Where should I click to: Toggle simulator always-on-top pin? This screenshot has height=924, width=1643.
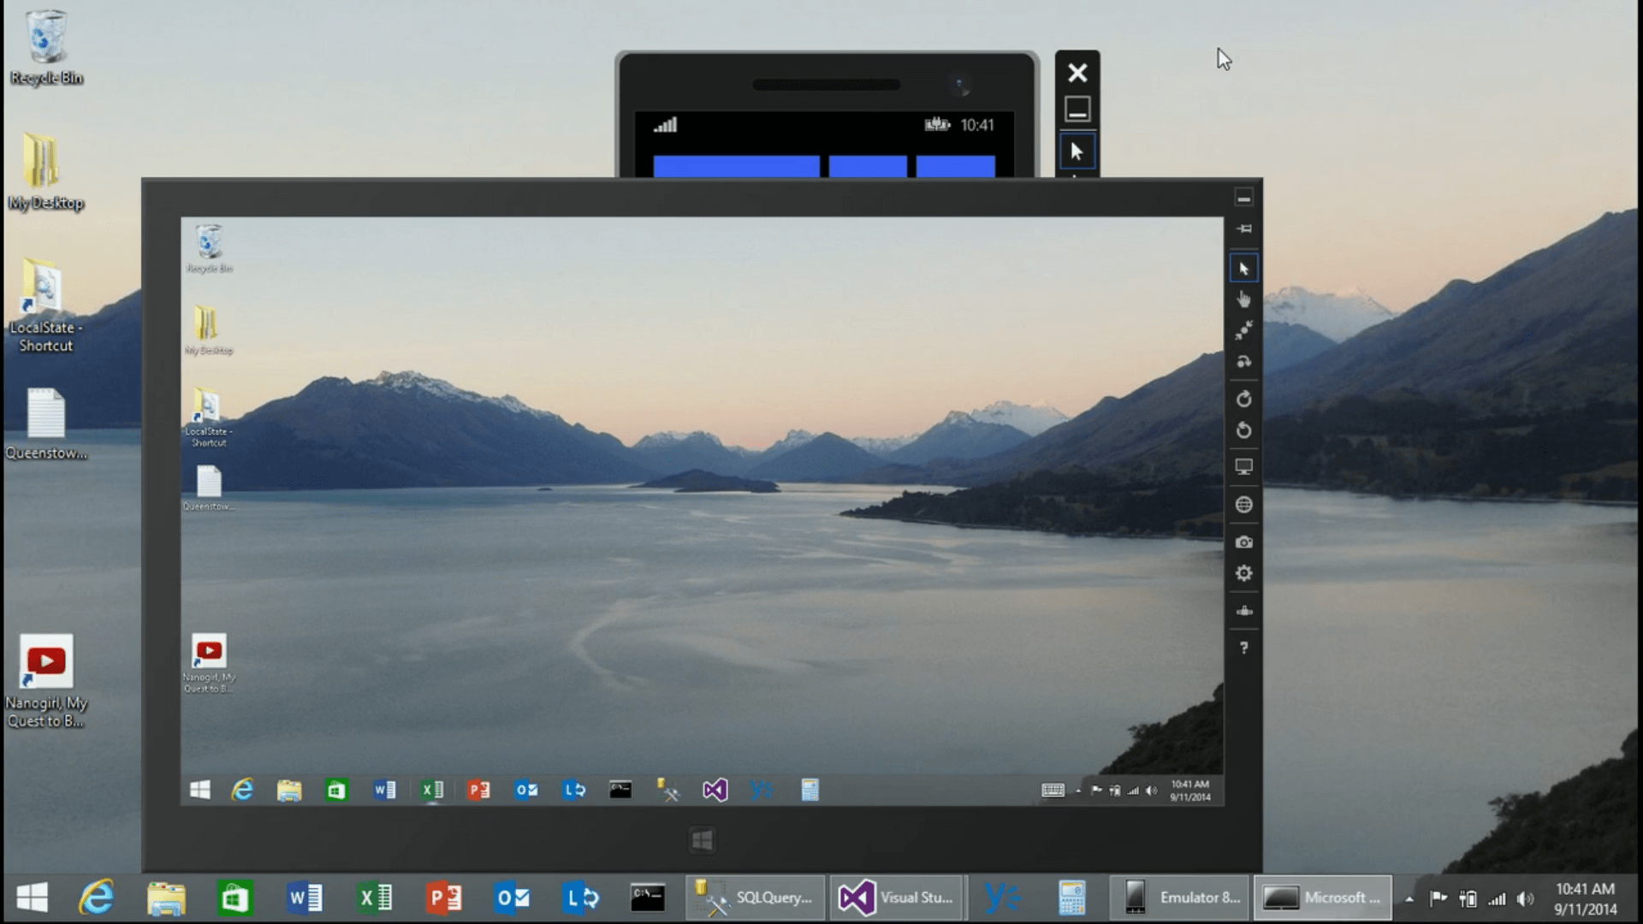click(x=1243, y=228)
